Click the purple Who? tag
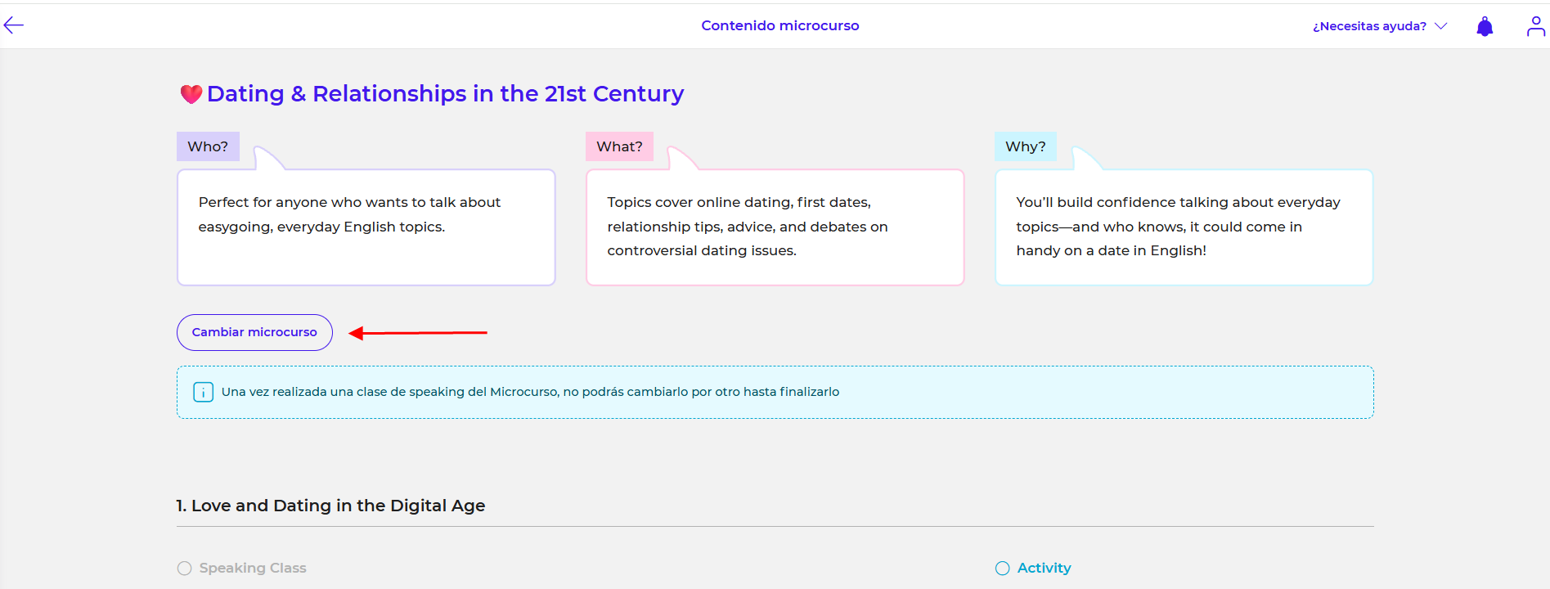Image resolution: width=1550 pixels, height=589 pixels. [x=208, y=146]
